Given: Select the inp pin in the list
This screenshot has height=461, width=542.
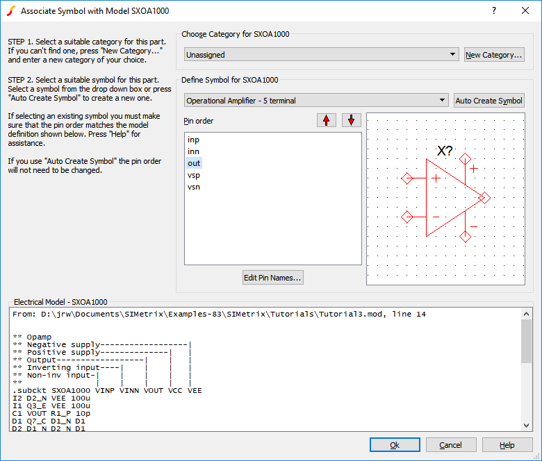Looking at the screenshot, I should [x=194, y=140].
